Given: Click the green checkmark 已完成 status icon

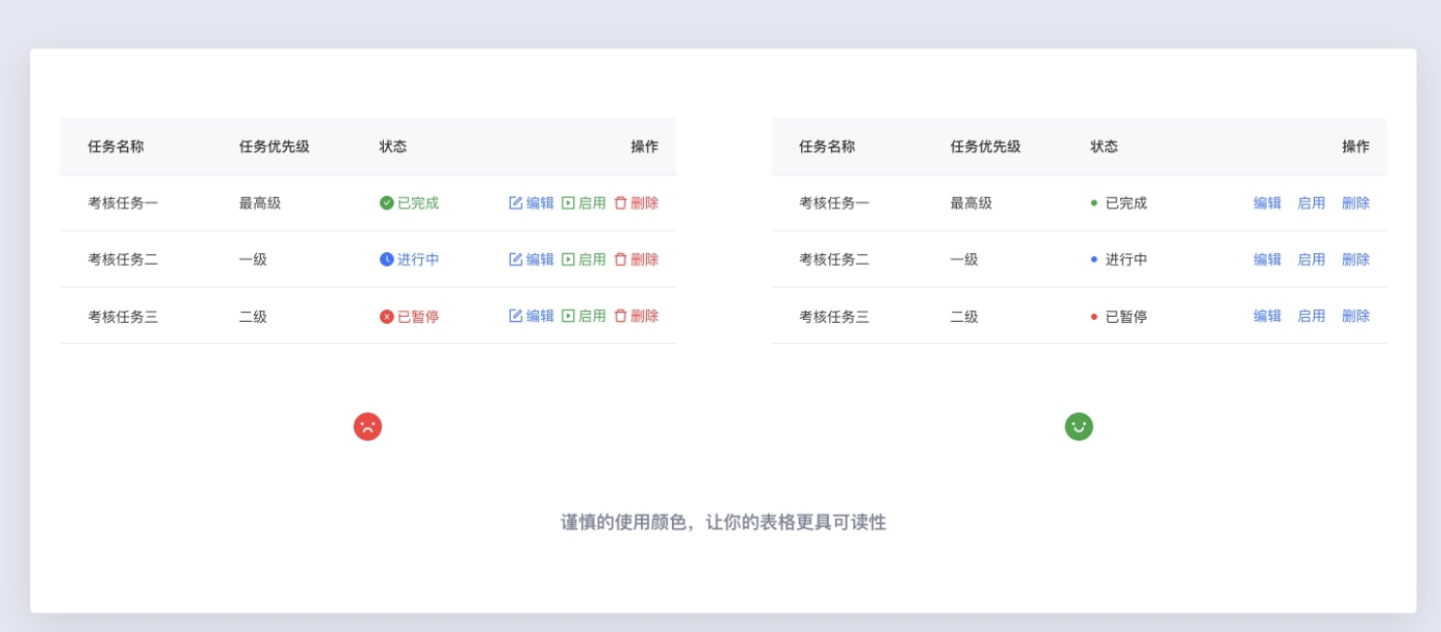Looking at the screenshot, I should 387,203.
